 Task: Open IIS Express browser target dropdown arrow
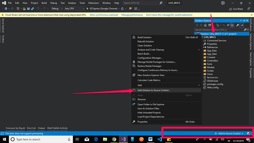(x=119, y=9)
